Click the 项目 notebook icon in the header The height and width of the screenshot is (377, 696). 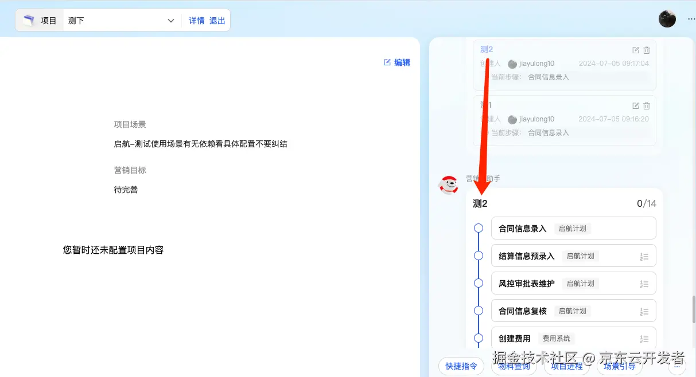tap(29, 19)
